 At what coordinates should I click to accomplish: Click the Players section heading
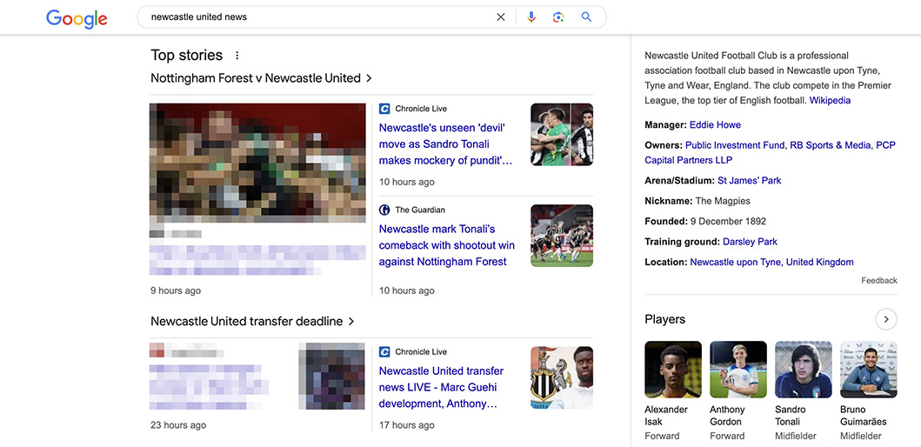pyautogui.click(x=665, y=319)
